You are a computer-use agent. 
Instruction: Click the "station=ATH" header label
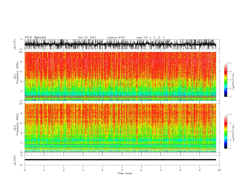[116, 37]
